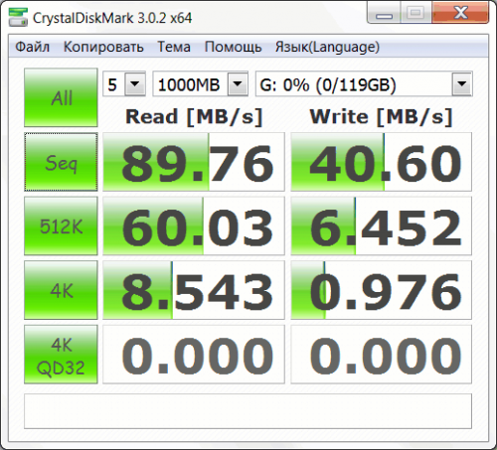The image size is (497, 450).
Task: Click the 4K write value 0.976
Action: pyautogui.click(x=382, y=290)
